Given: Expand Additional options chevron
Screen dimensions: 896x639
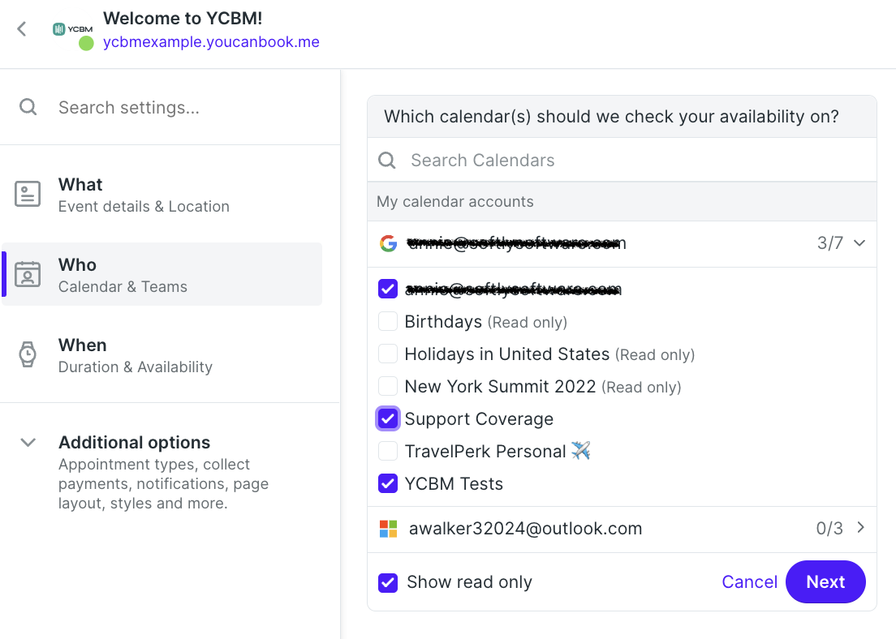Looking at the screenshot, I should 28,443.
